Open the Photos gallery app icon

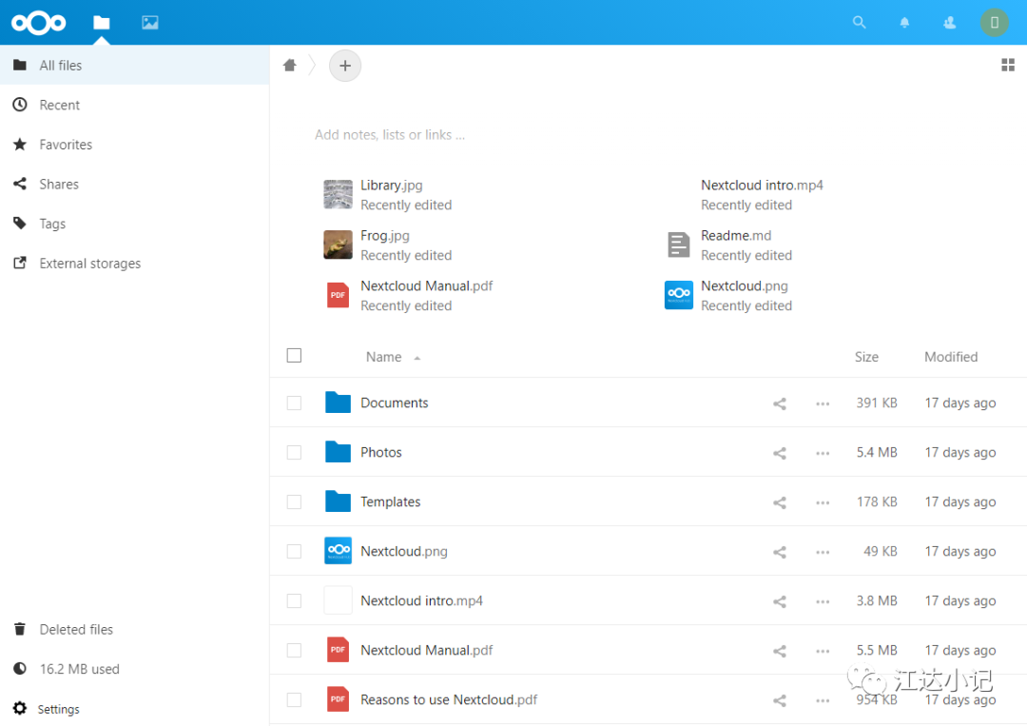click(x=150, y=23)
